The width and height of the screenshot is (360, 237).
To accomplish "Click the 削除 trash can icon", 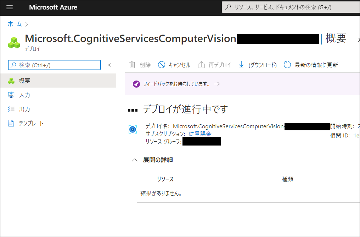I will [132, 65].
